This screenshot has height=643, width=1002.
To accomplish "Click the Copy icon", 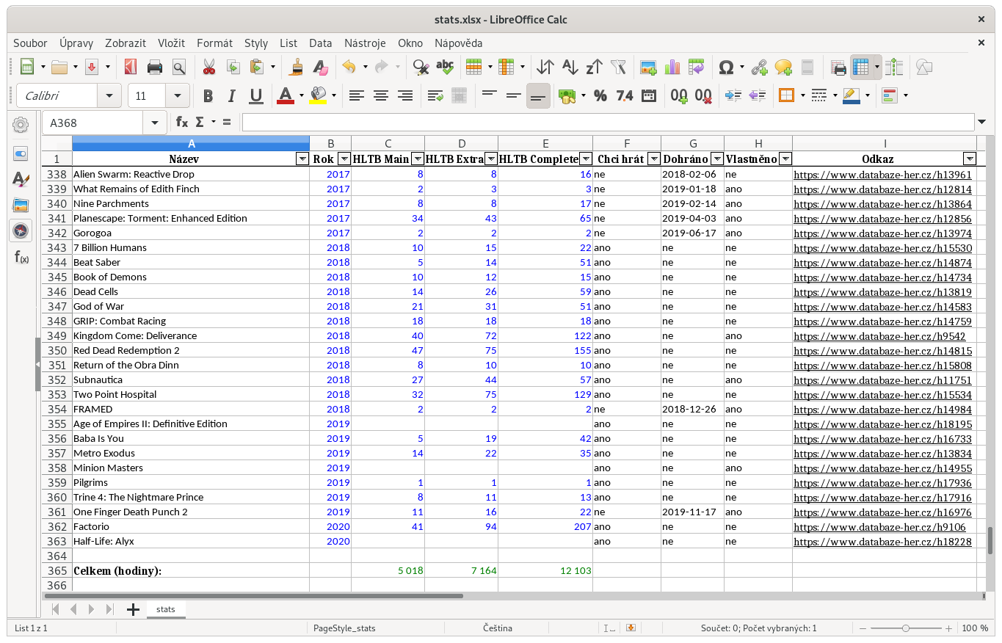I will pyautogui.click(x=233, y=68).
